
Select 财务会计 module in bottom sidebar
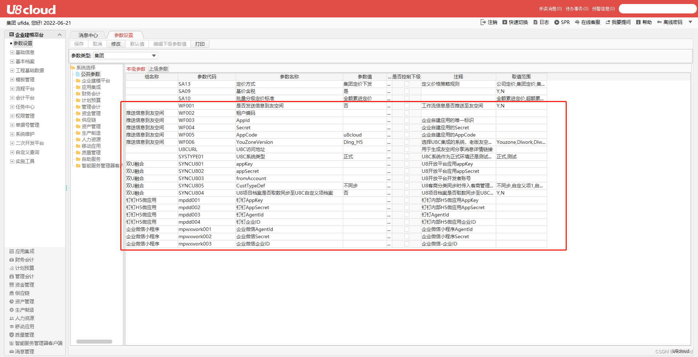pos(24,259)
